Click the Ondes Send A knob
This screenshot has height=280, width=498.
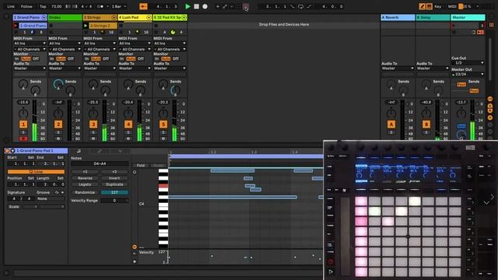point(58,84)
